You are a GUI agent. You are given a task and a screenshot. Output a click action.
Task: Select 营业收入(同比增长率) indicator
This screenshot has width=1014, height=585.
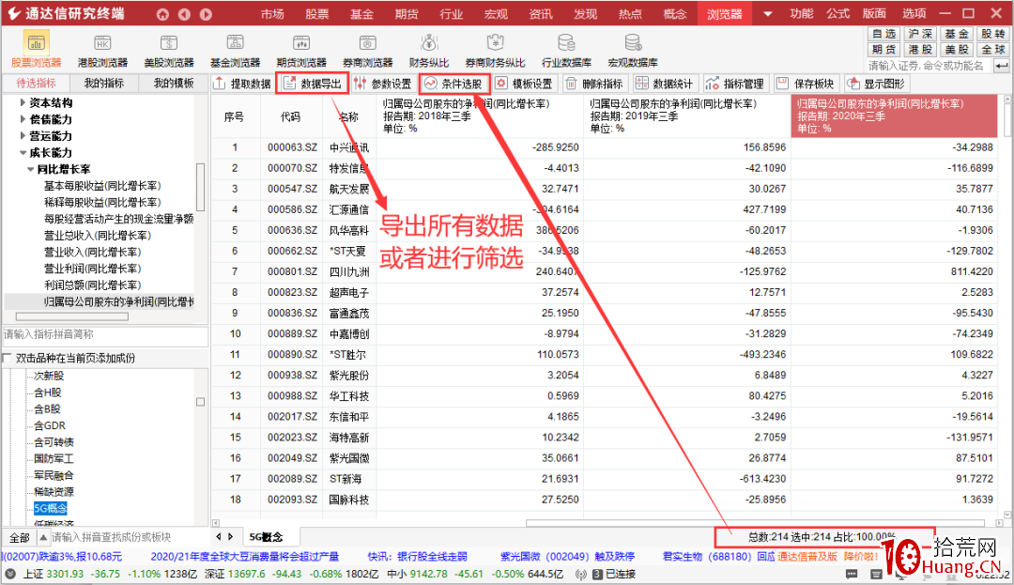(x=92, y=252)
